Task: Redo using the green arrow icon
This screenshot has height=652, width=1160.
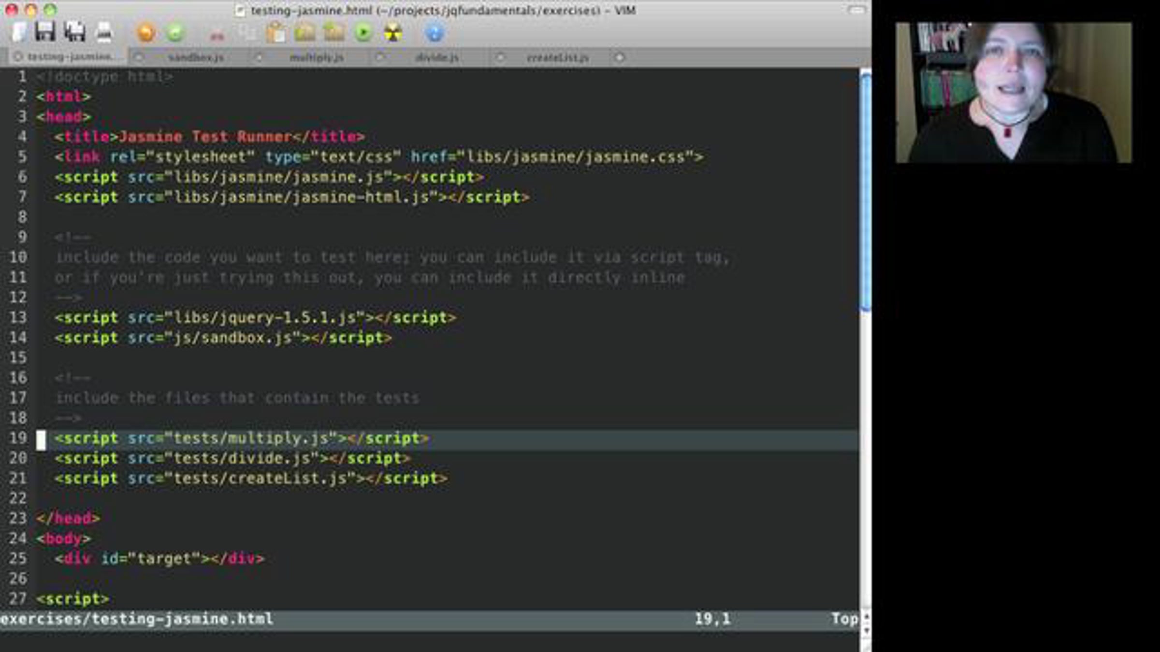Action: click(175, 33)
